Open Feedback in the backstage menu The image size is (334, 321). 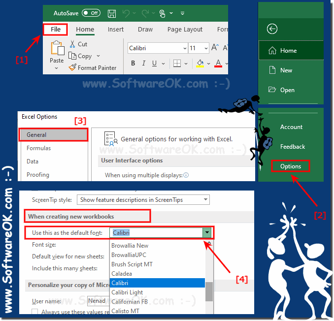click(x=293, y=146)
